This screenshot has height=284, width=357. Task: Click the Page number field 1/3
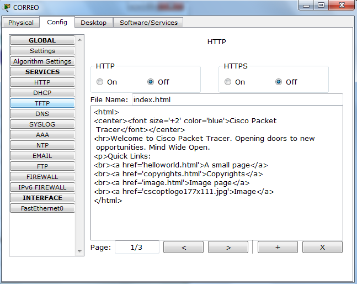click(137, 247)
